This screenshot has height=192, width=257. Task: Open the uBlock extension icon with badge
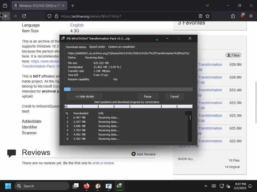pyautogui.click(x=242, y=16)
